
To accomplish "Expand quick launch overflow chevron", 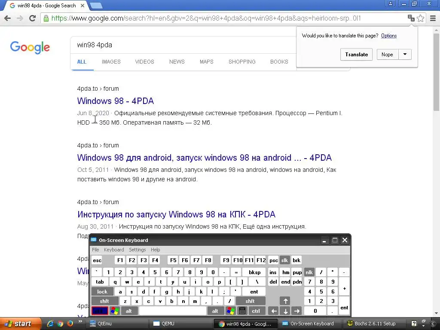I will pos(80,321).
